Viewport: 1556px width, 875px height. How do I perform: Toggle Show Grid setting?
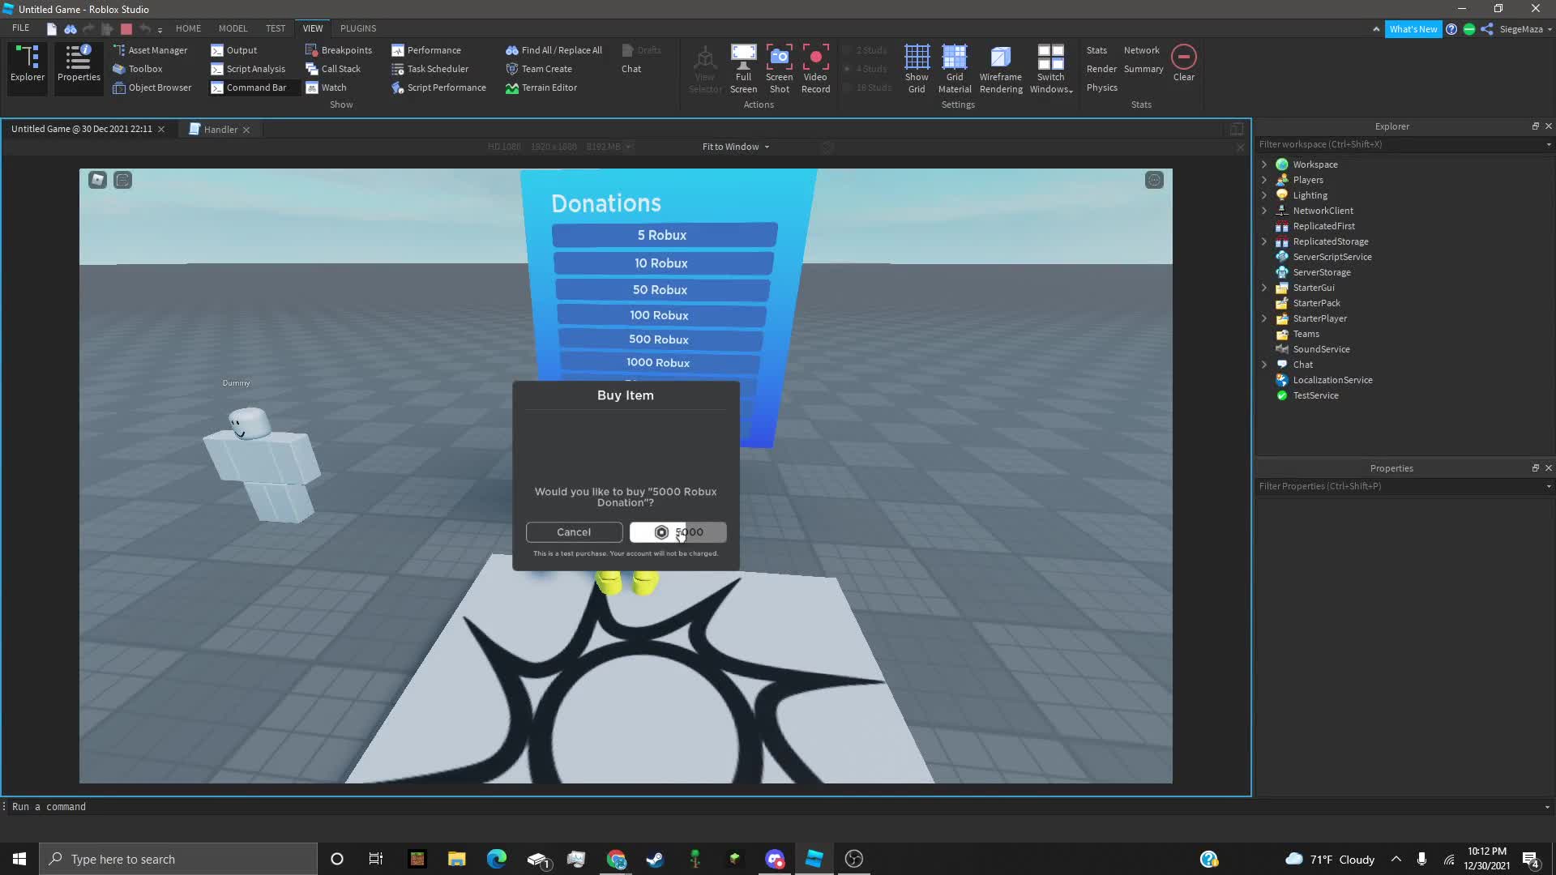click(917, 69)
